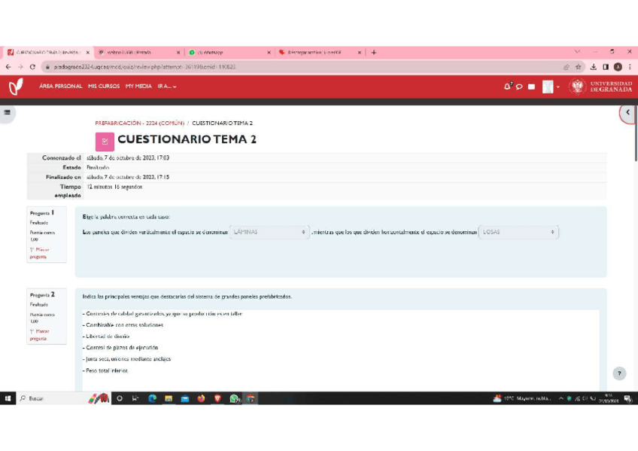This screenshot has height=451, width=638.
Task: Expand the arrow beside the user avatar
Action: [557, 87]
